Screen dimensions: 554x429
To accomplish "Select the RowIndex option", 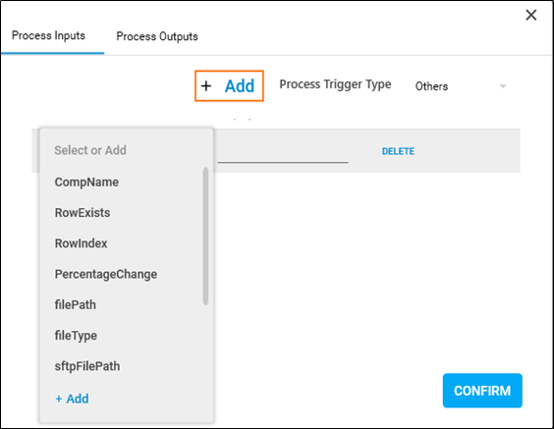I will click(81, 243).
